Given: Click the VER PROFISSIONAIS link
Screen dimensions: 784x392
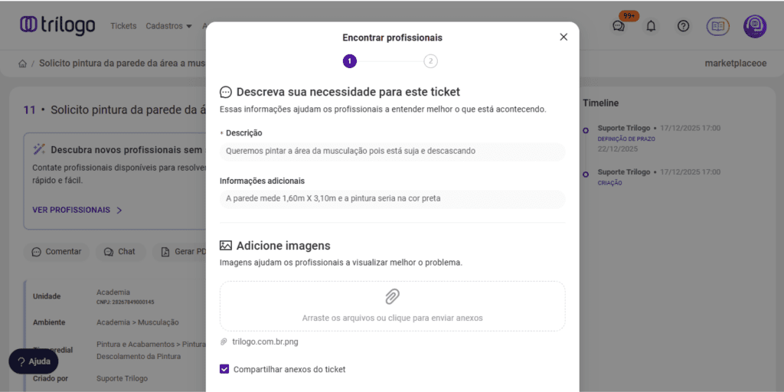Looking at the screenshot, I should (x=77, y=210).
